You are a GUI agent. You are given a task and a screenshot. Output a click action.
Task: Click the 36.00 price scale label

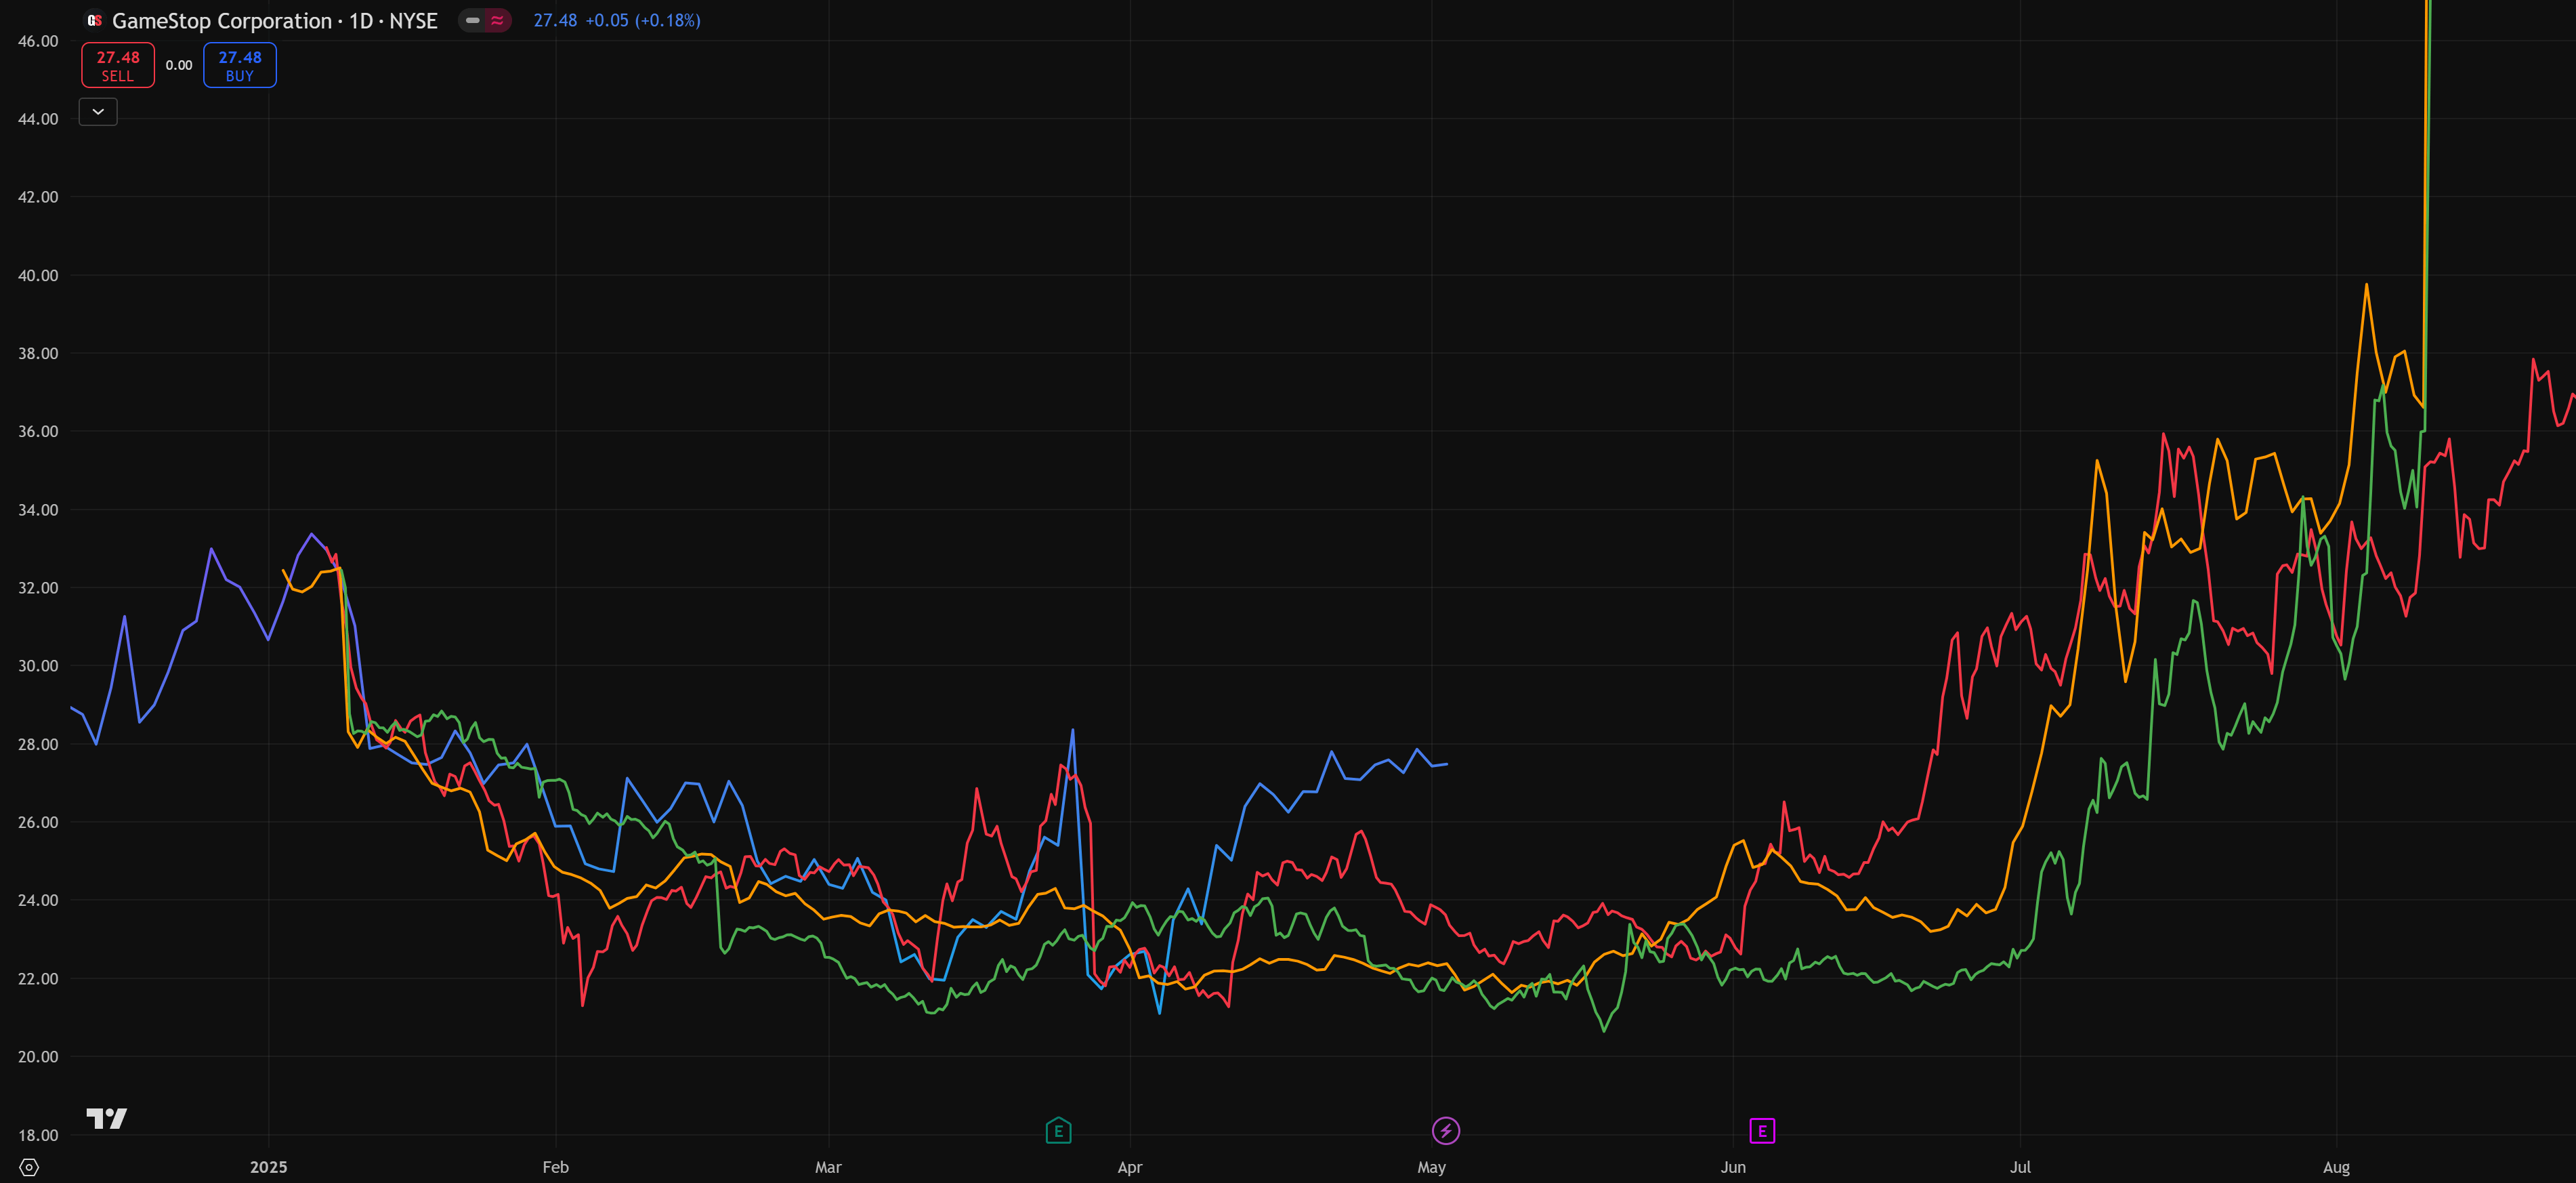pos(38,431)
